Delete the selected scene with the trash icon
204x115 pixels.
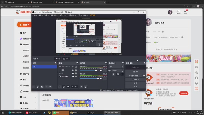37,87
